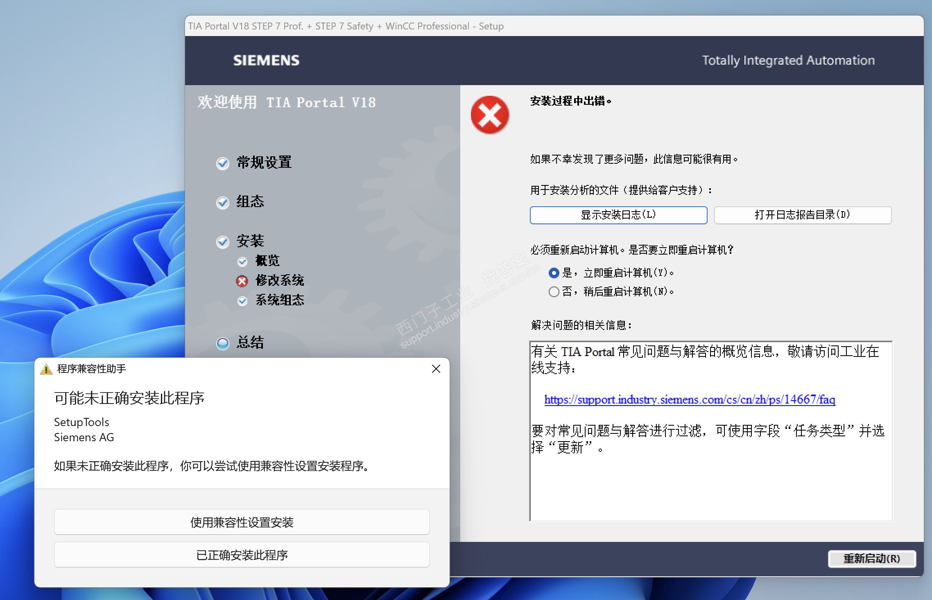Click the 组态 checkmark step icon
This screenshot has height=600, width=932.
tap(222, 203)
